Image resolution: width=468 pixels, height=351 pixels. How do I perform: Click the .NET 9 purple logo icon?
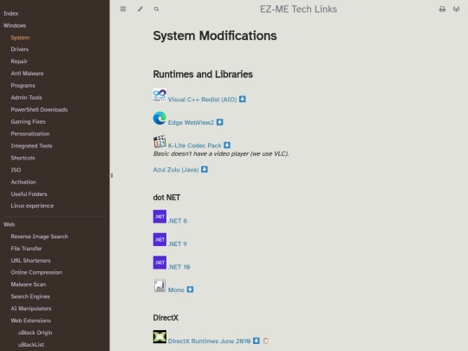(x=159, y=239)
